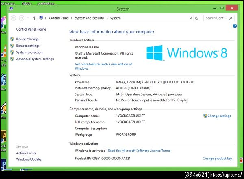The image size is (244, 179).
Task: Click Change product key
Action: pyautogui.click(x=217, y=158)
